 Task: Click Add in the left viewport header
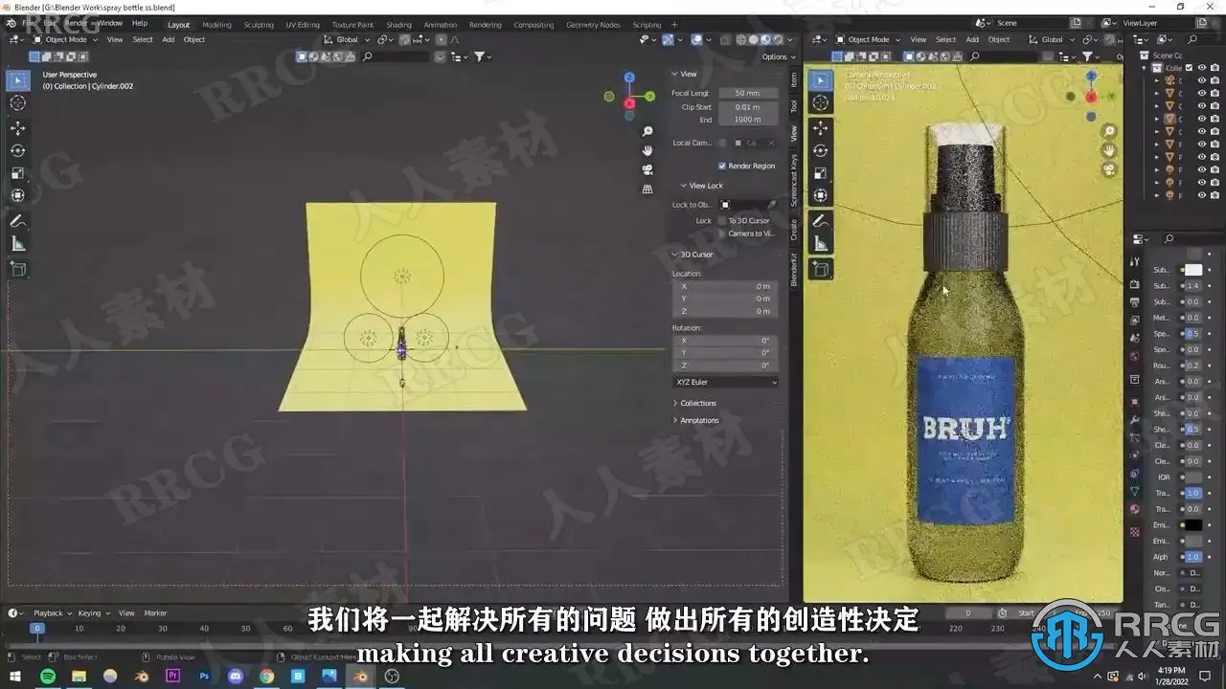(169, 39)
